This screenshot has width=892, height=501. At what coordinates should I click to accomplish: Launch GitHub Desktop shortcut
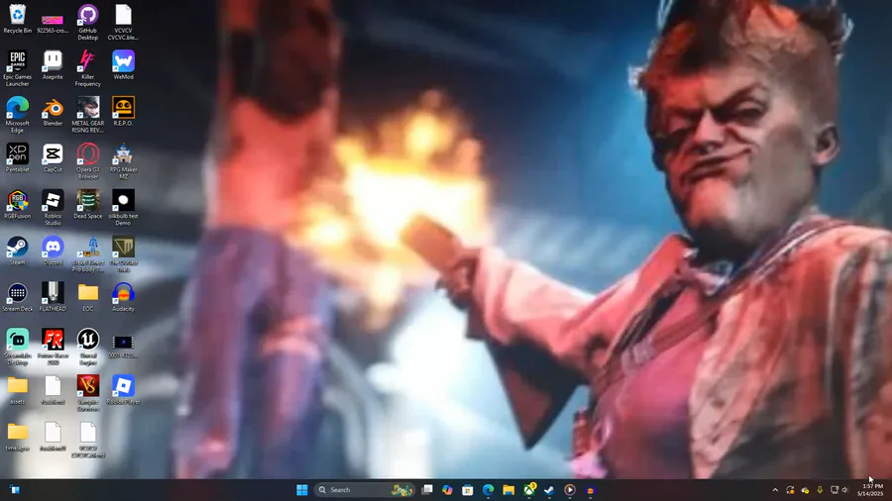tap(87, 23)
